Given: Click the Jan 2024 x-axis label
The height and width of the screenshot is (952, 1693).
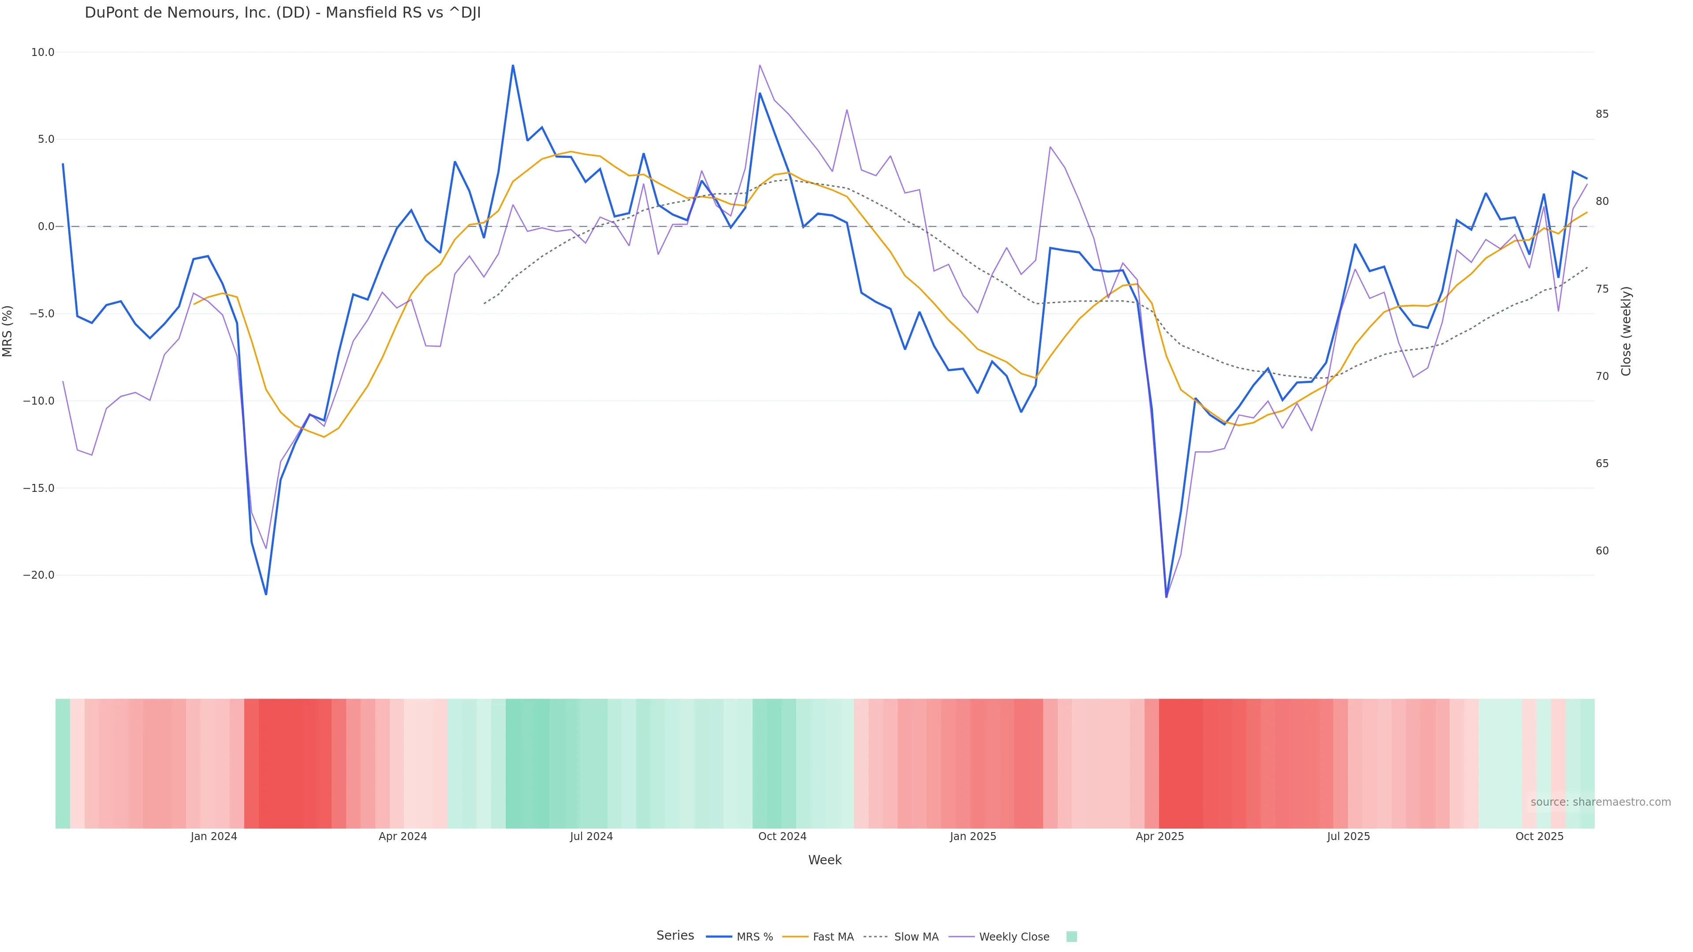Looking at the screenshot, I should click(213, 837).
